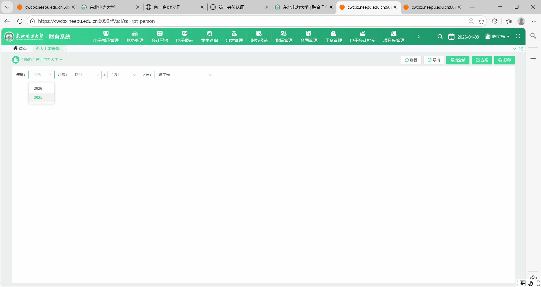Open the 105017 东北电力大学 unit selector
Image resolution: width=541 pixels, height=287 pixels.
tap(42, 60)
